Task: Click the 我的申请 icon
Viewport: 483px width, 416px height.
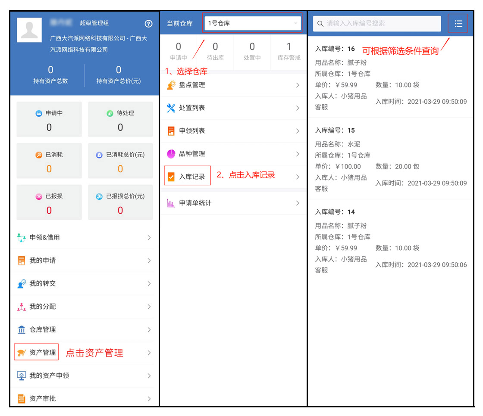Action: (21, 261)
